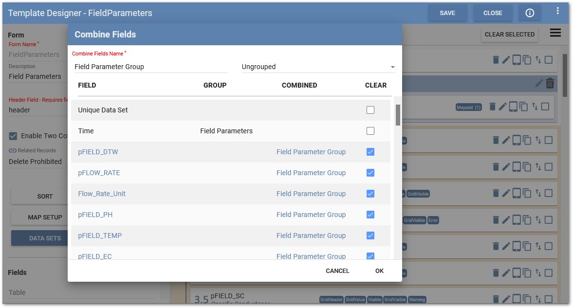The height and width of the screenshot is (308, 573).
Task: Open the hamburger menu next to Clear Selected
Action: (555, 33)
